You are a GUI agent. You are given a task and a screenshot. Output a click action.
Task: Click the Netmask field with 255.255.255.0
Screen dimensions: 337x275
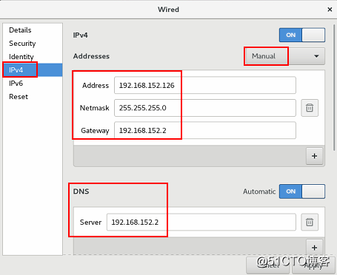point(205,108)
